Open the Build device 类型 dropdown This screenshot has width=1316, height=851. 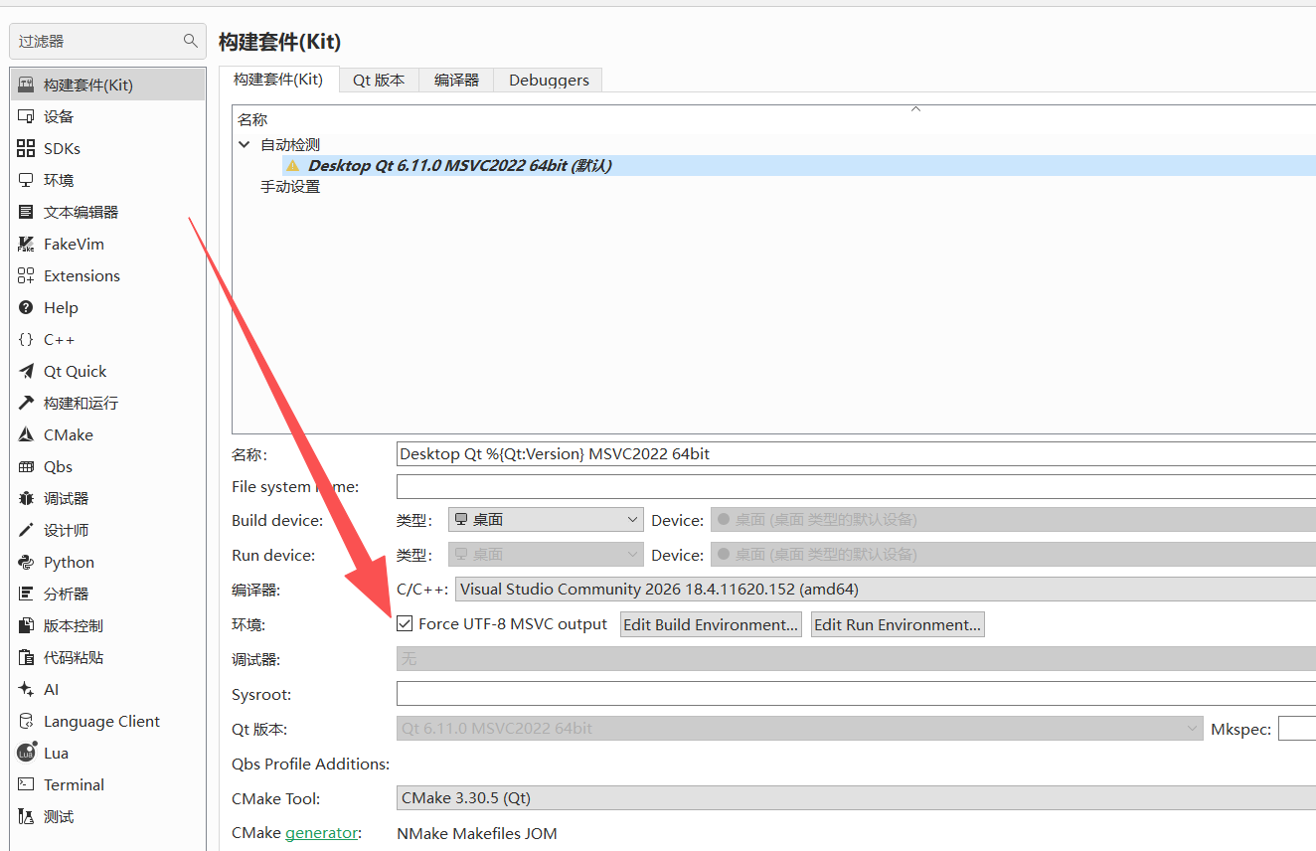click(546, 520)
